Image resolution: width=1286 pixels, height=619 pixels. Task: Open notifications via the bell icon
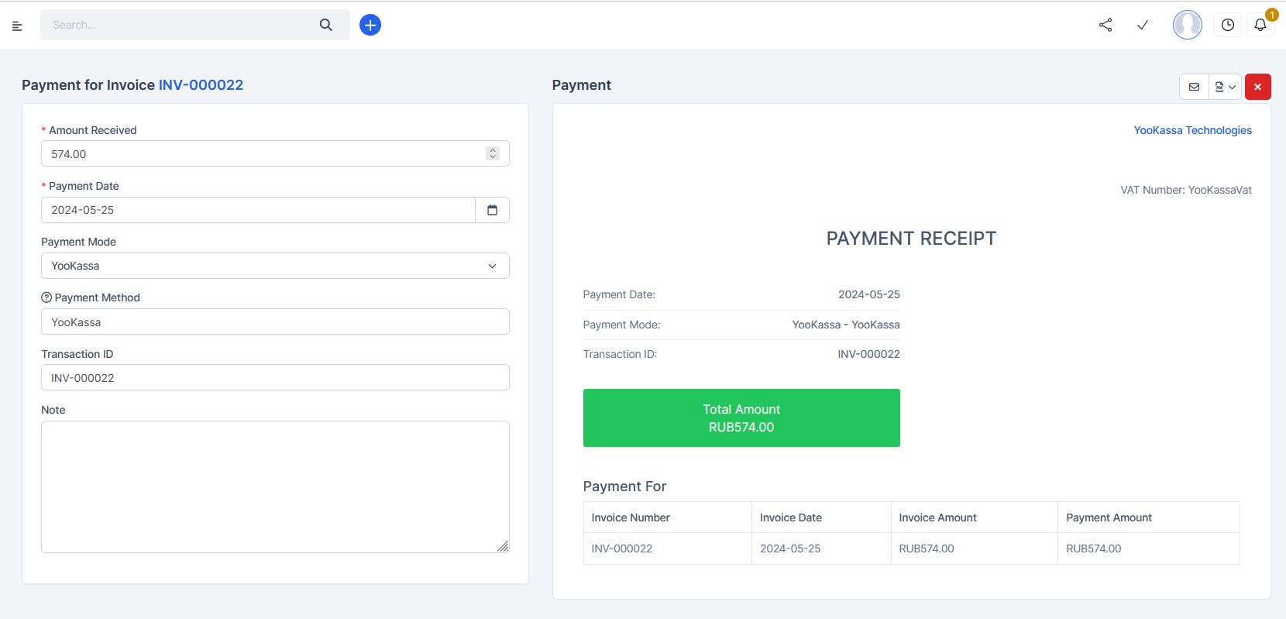(x=1260, y=25)
